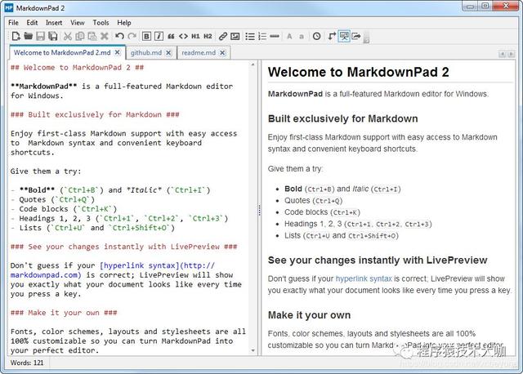Insert an ordered numbered list

(x=262, y=36)
